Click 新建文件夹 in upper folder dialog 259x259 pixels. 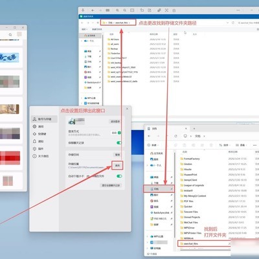97,29
